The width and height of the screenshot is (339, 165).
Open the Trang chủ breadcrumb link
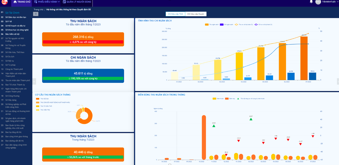tap(38, 10)
